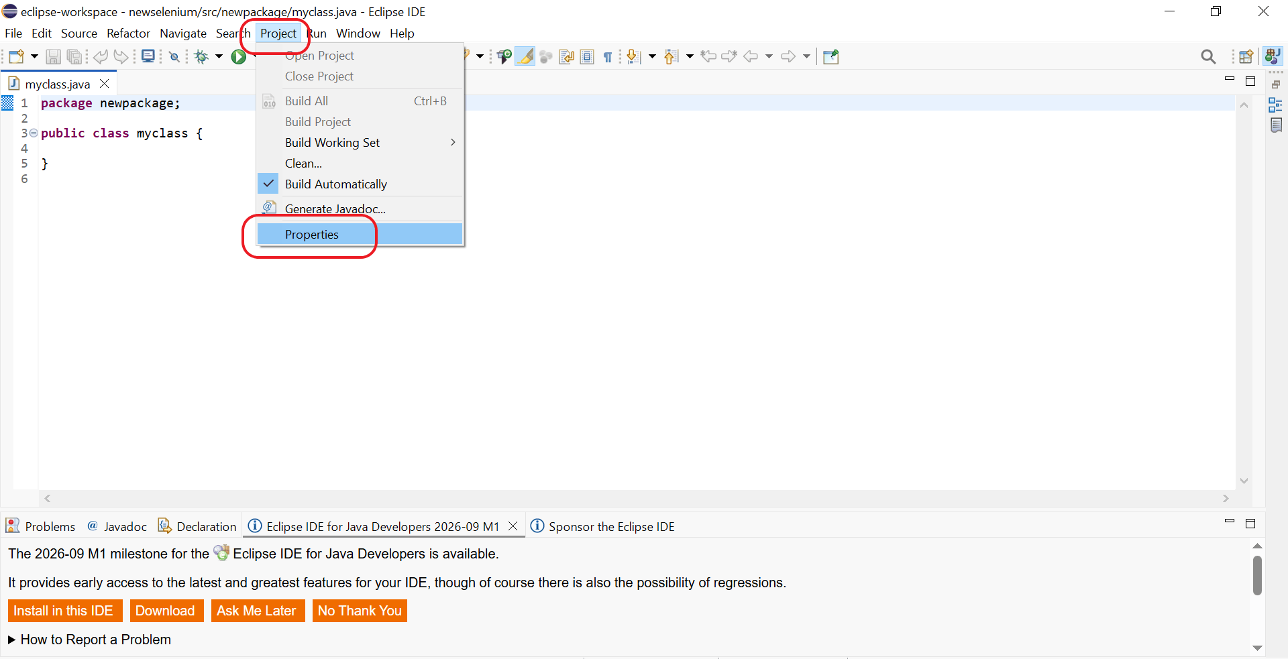Switch to the Problems tab

point(40,526)
